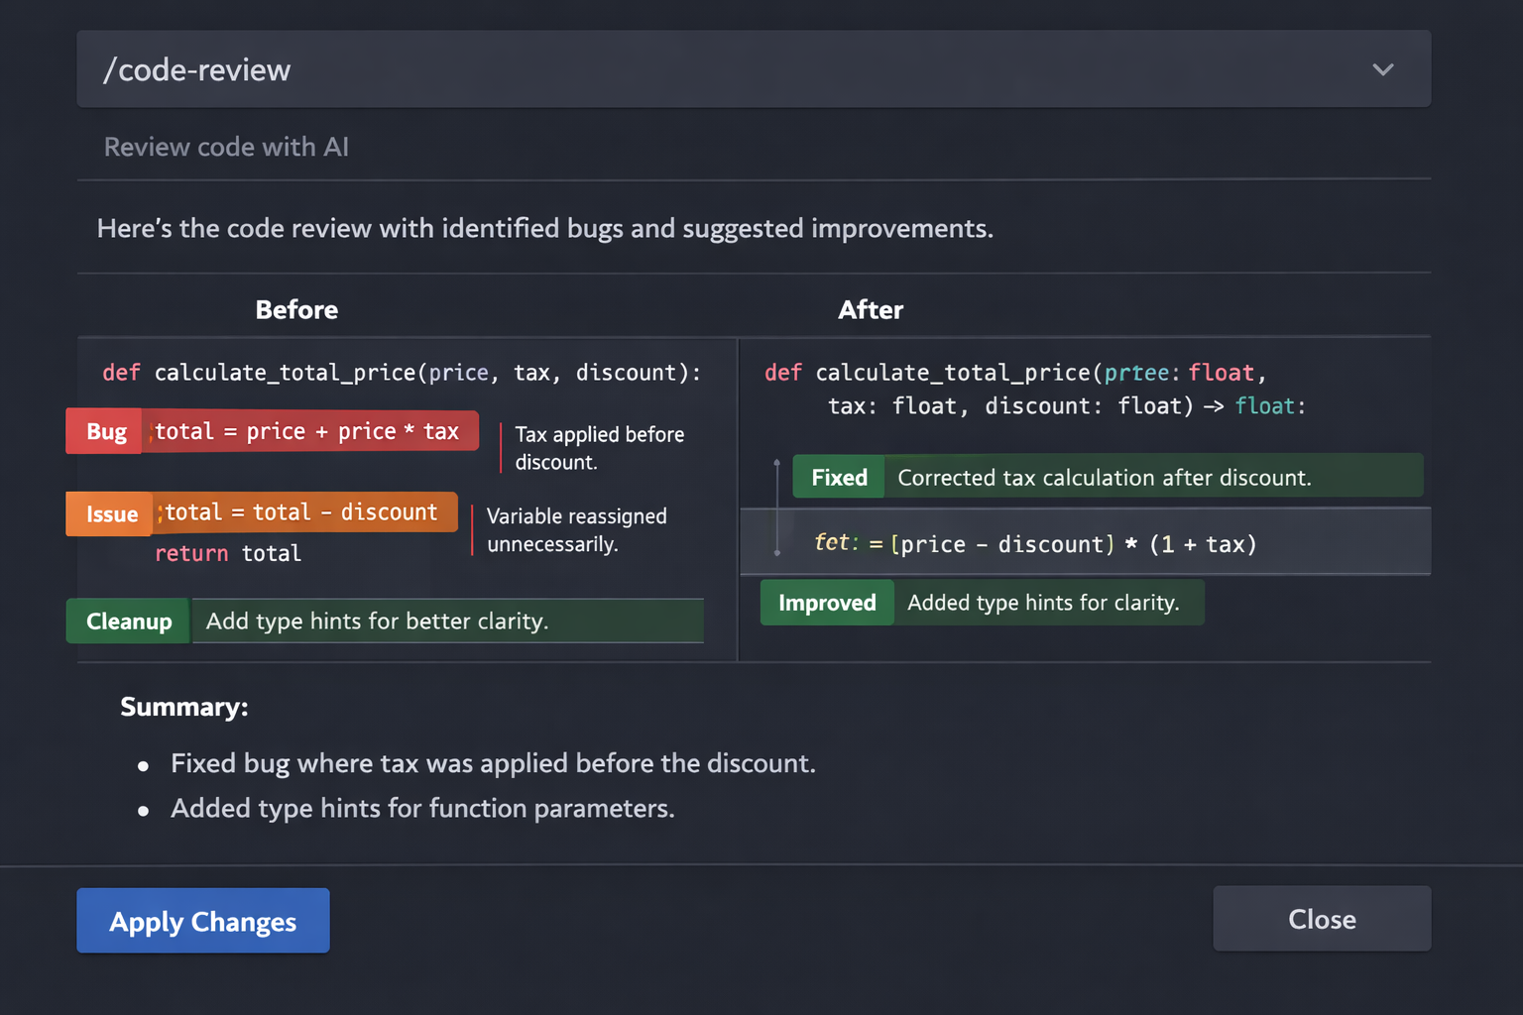Click the Close button
This screenshot has width=1523, height=1015.
[1322, 919]
